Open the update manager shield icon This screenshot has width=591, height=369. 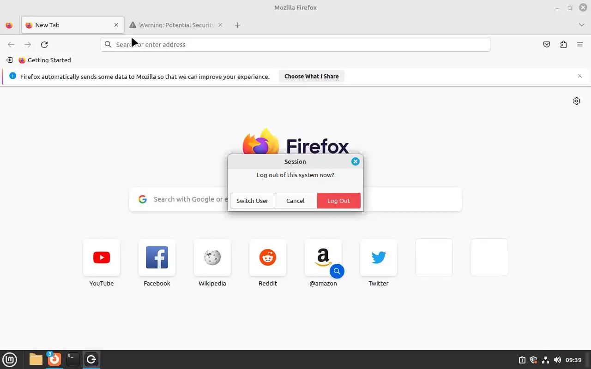[533, 360]
